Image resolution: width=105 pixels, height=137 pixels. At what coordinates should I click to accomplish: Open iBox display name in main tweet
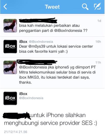click(23, 94)
